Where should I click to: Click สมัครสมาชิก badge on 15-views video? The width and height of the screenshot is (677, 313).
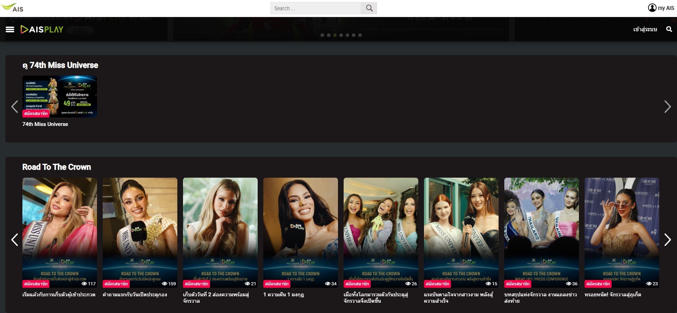click(437, 284)
